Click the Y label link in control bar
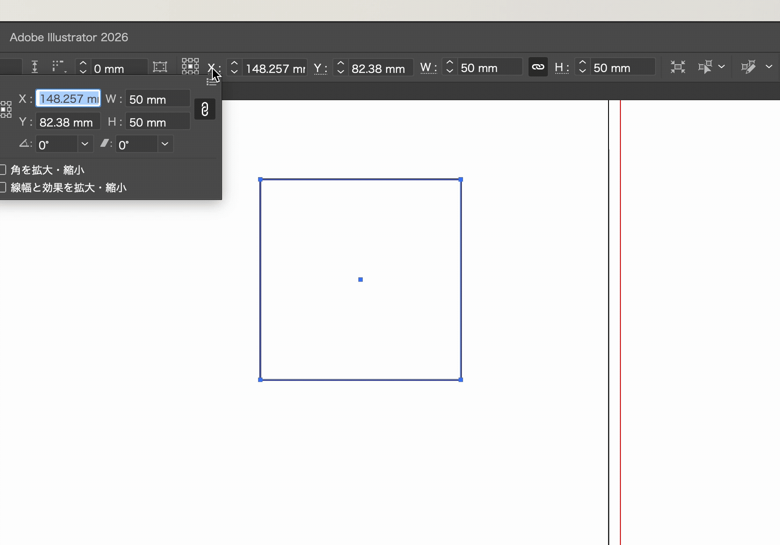 (320, 68)
